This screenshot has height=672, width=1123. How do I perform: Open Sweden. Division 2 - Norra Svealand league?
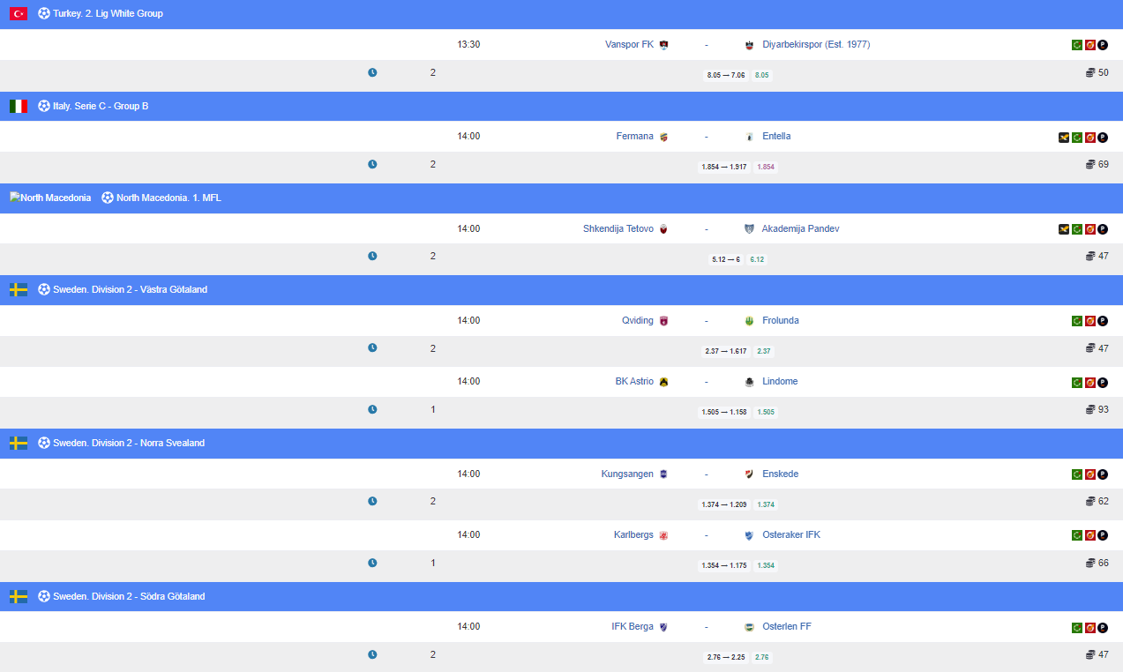click(129, 443)
